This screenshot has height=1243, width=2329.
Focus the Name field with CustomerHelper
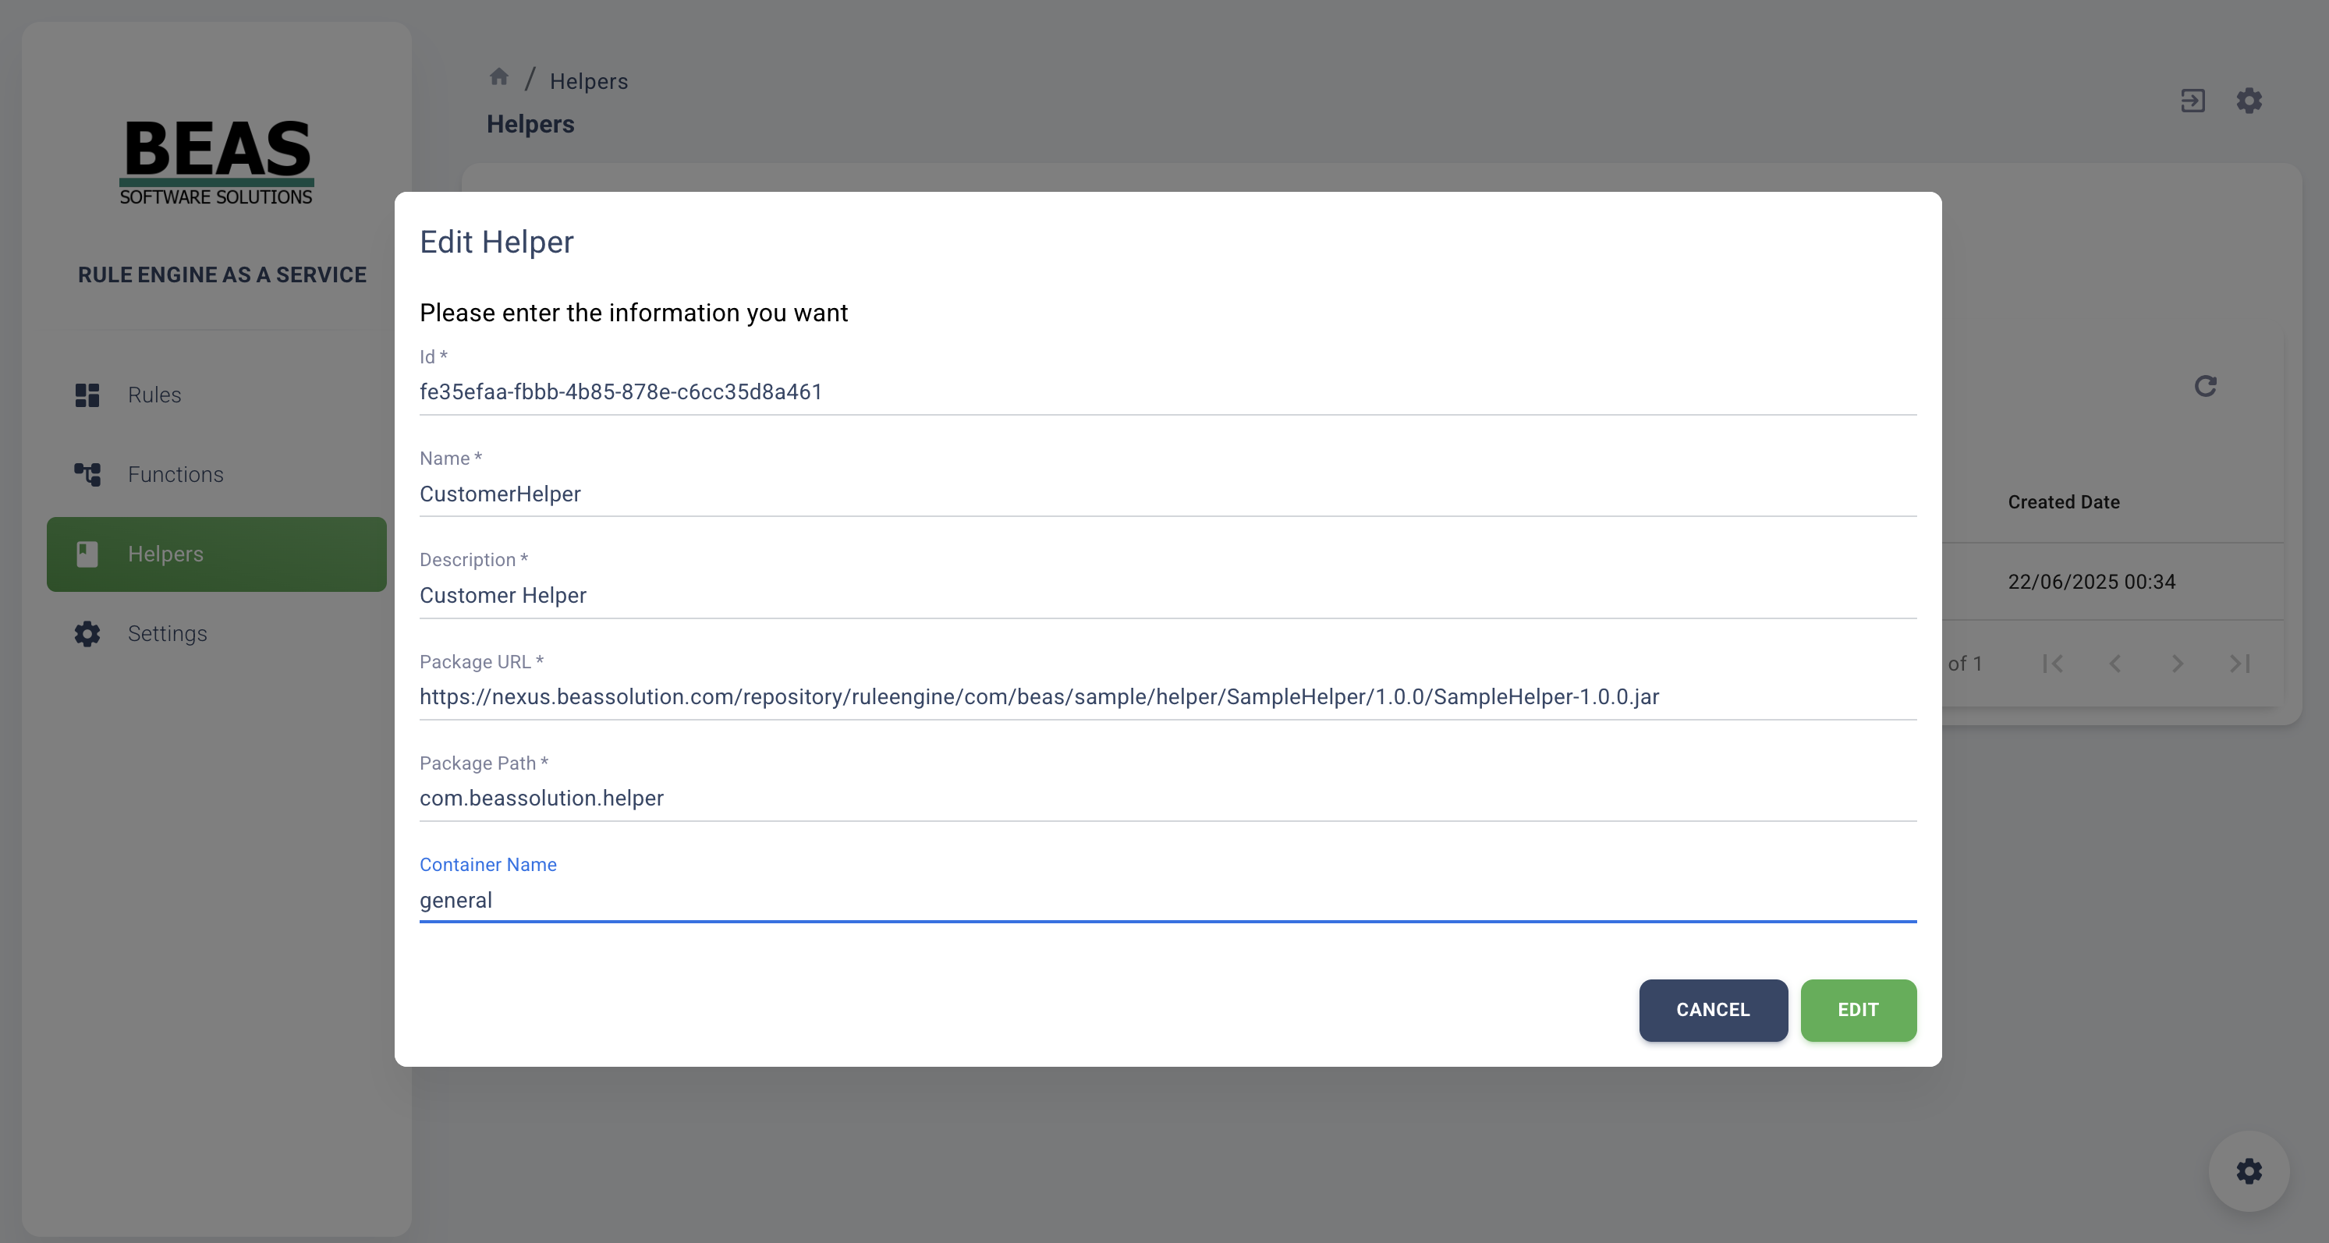coord(1167,494)
